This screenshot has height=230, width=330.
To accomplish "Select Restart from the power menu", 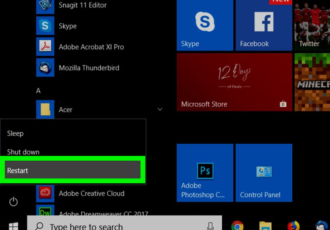I will click(73, 170).
